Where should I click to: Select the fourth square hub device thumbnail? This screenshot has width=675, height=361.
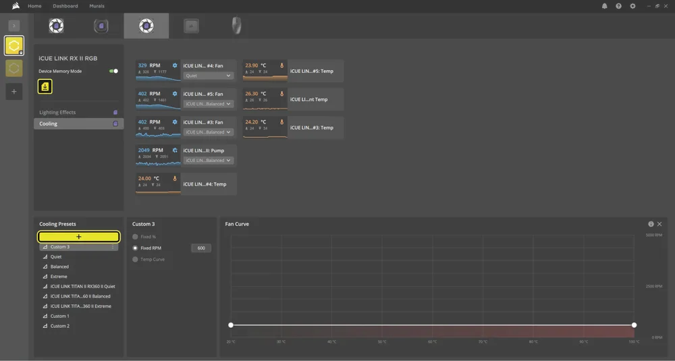click(191, 26)
